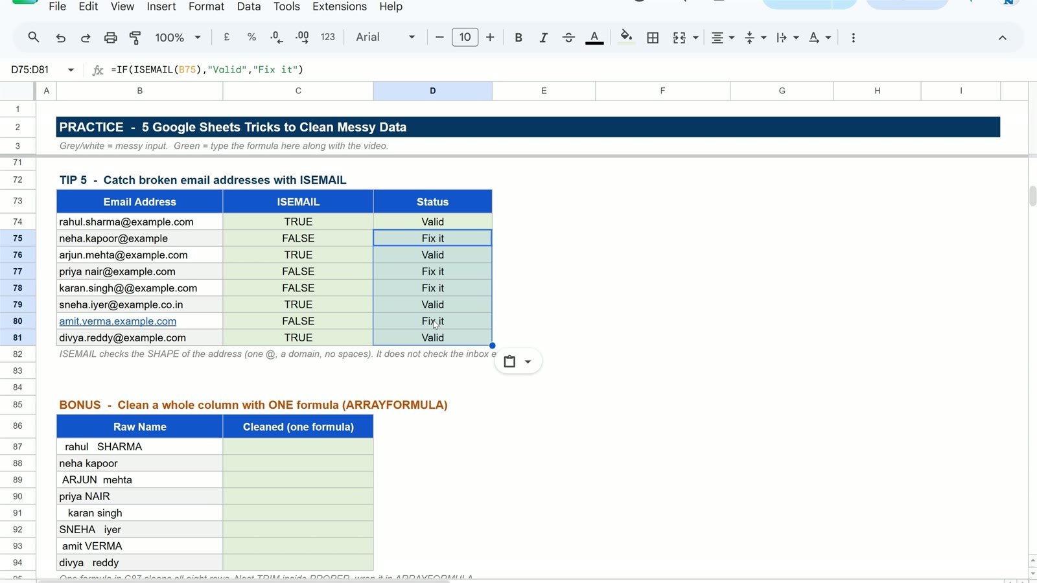Select the Raw Name cell 'priya NAIR'
The height and width of the screenshot is (583, 1037).
coord(140,496)
